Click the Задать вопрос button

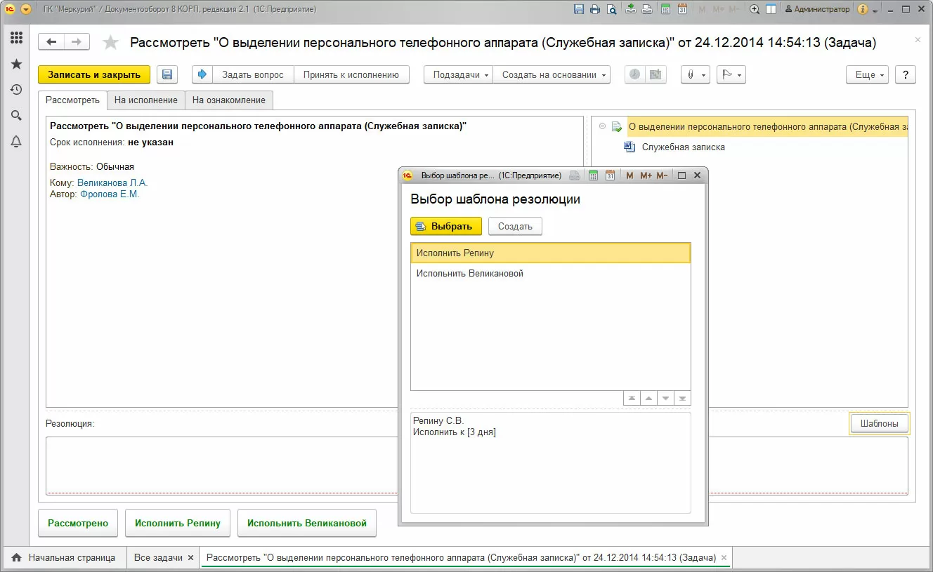click(x=253, y=74)
